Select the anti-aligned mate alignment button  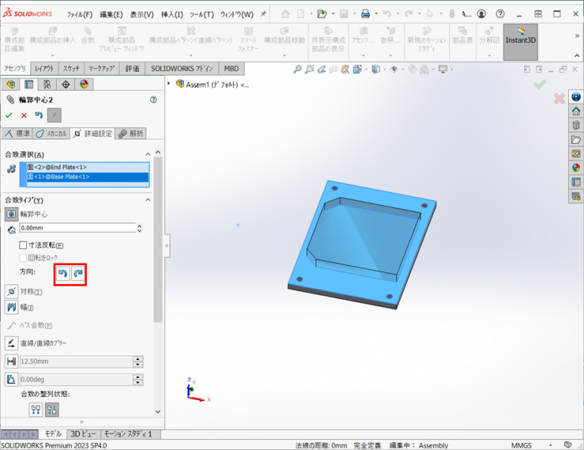(x=52, y=410)
